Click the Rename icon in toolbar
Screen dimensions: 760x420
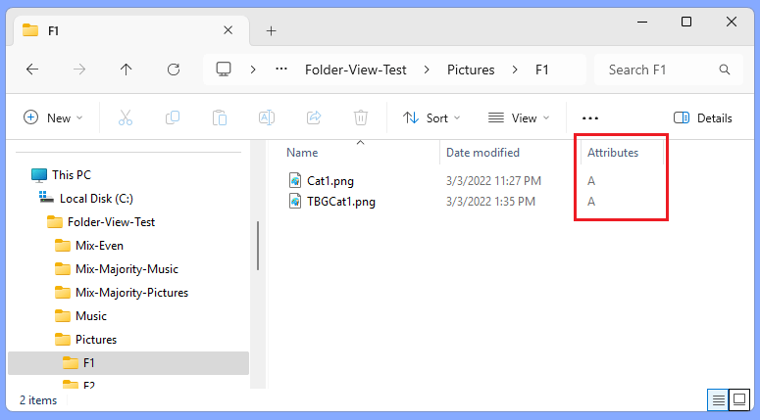tap(267, 117)
